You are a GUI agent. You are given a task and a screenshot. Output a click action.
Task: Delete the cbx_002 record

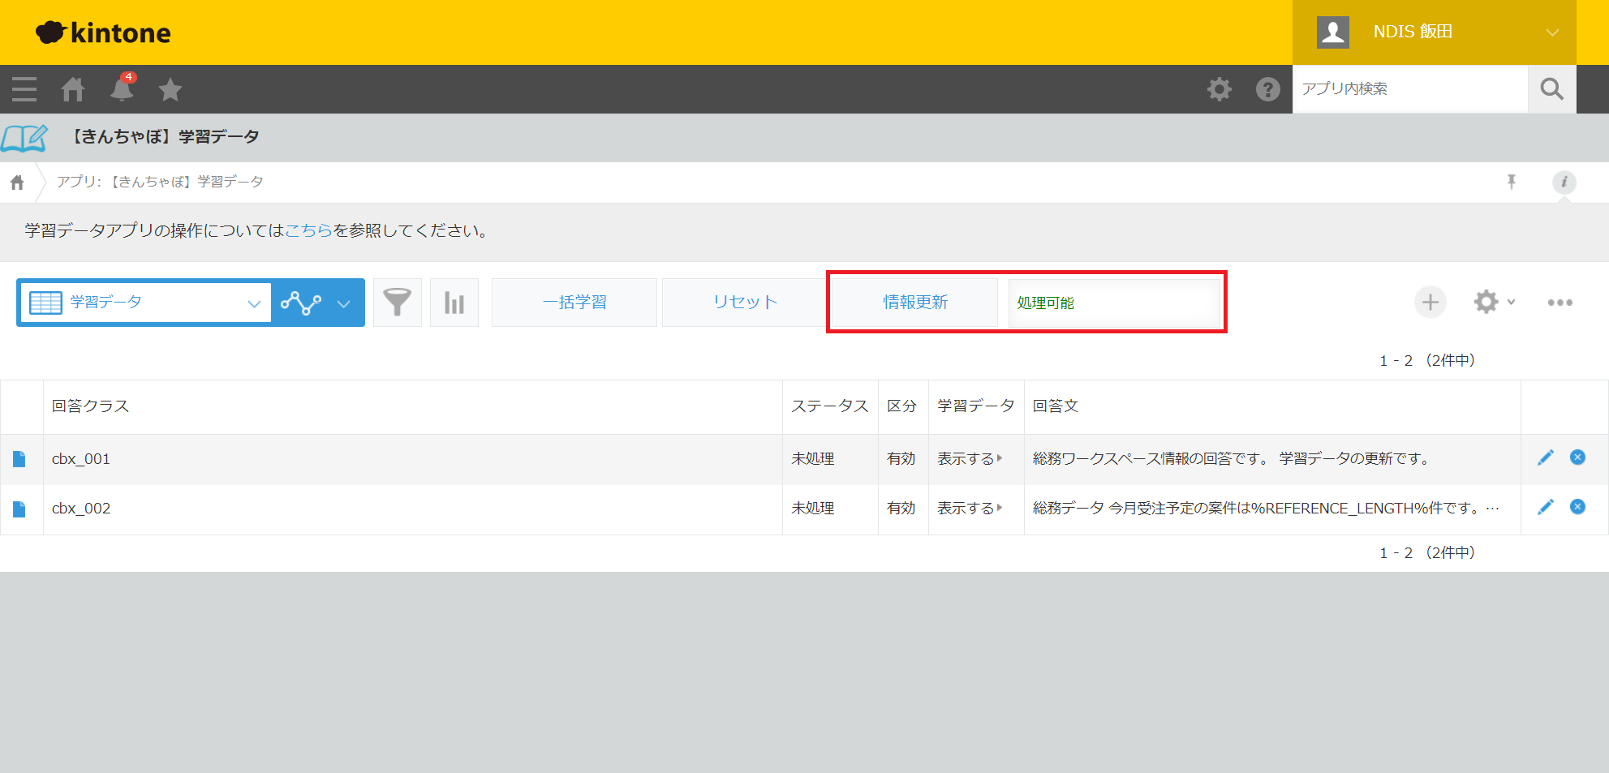[x=1577, y=507]
